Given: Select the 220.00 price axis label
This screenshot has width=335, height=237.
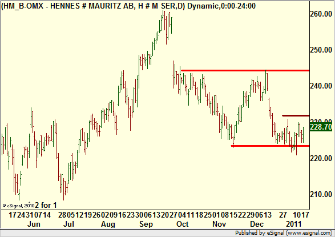Looking at the screenshot, I should click(x=321, y=158).
